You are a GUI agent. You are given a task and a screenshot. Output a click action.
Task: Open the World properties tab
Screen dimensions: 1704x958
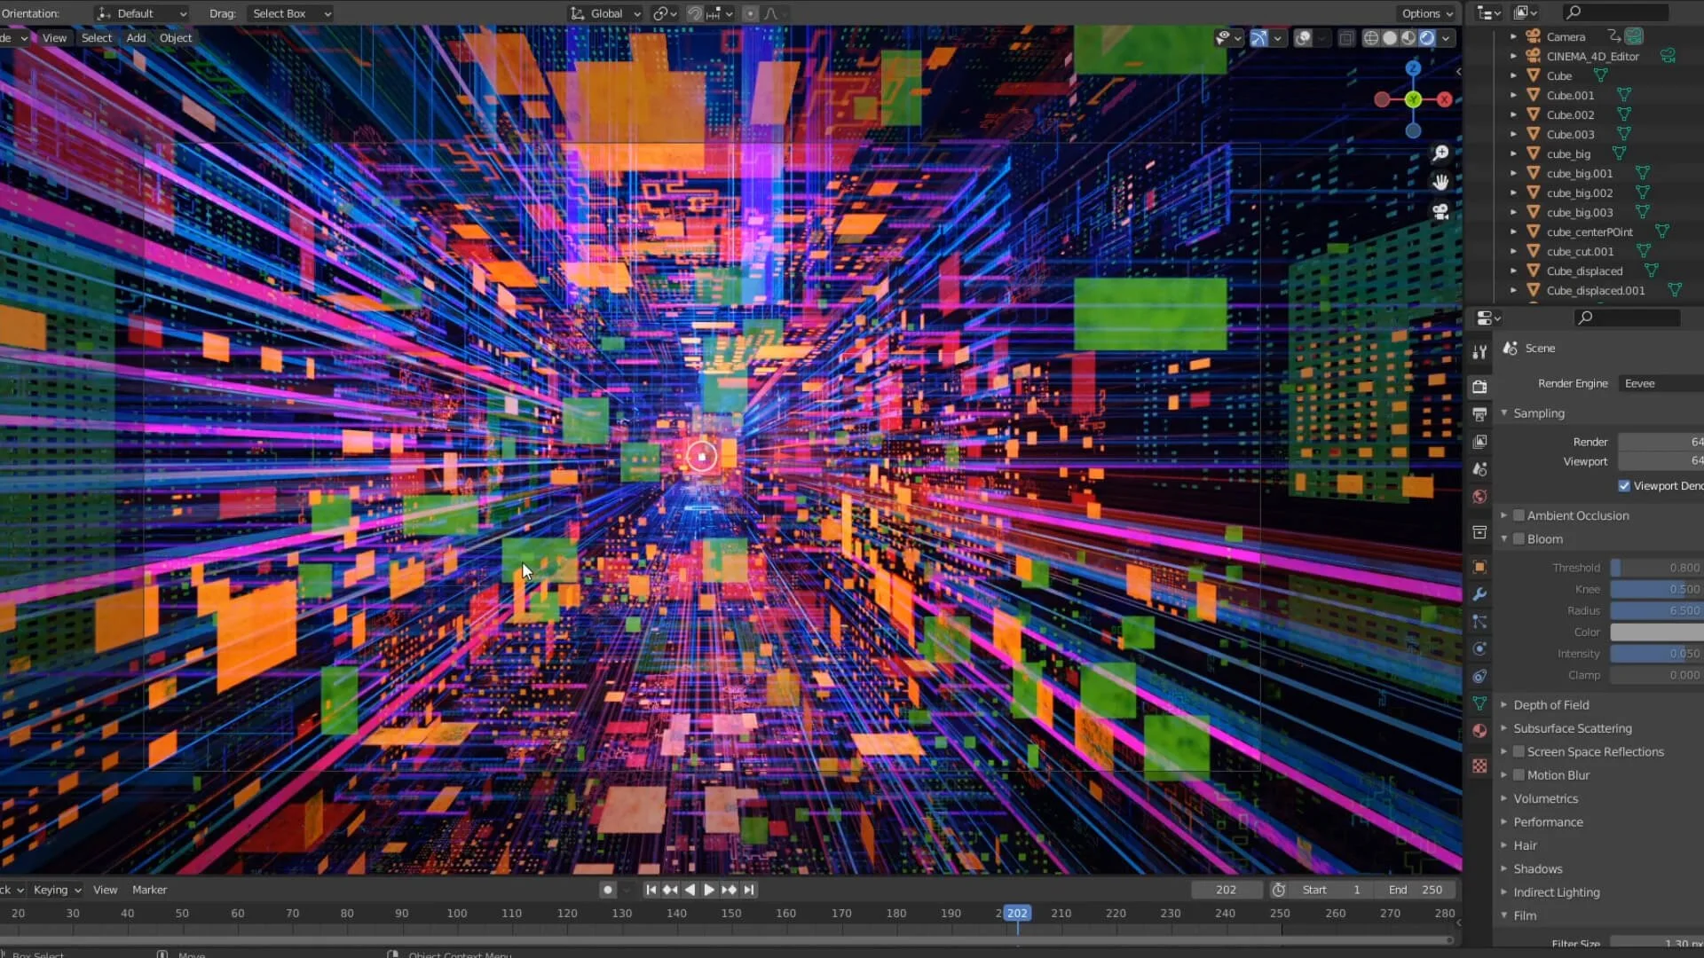click(1479, 497)
